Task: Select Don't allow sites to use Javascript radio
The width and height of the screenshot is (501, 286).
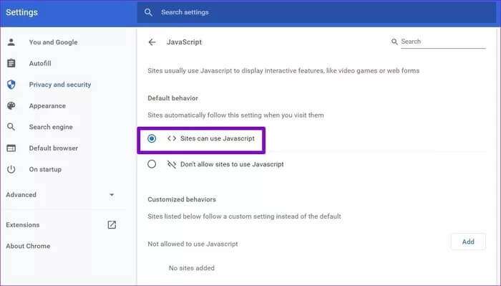Action: [x=152, y=164]
